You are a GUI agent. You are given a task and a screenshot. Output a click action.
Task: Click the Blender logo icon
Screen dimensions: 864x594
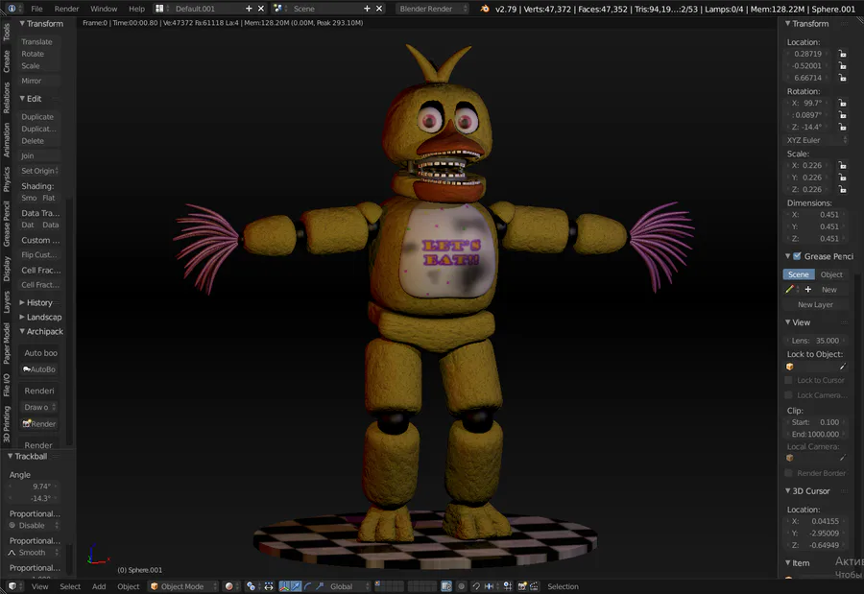coord(485,9)
